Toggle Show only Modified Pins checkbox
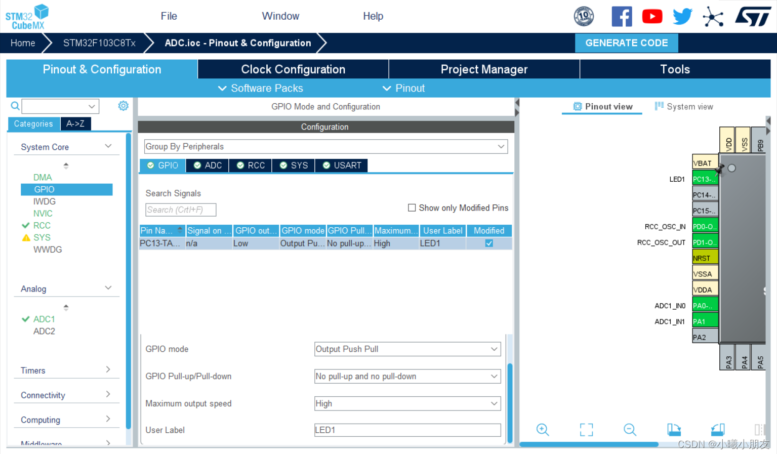Image resolution: width=777 pixels, height=454 pixels. (x=412, y=208)
